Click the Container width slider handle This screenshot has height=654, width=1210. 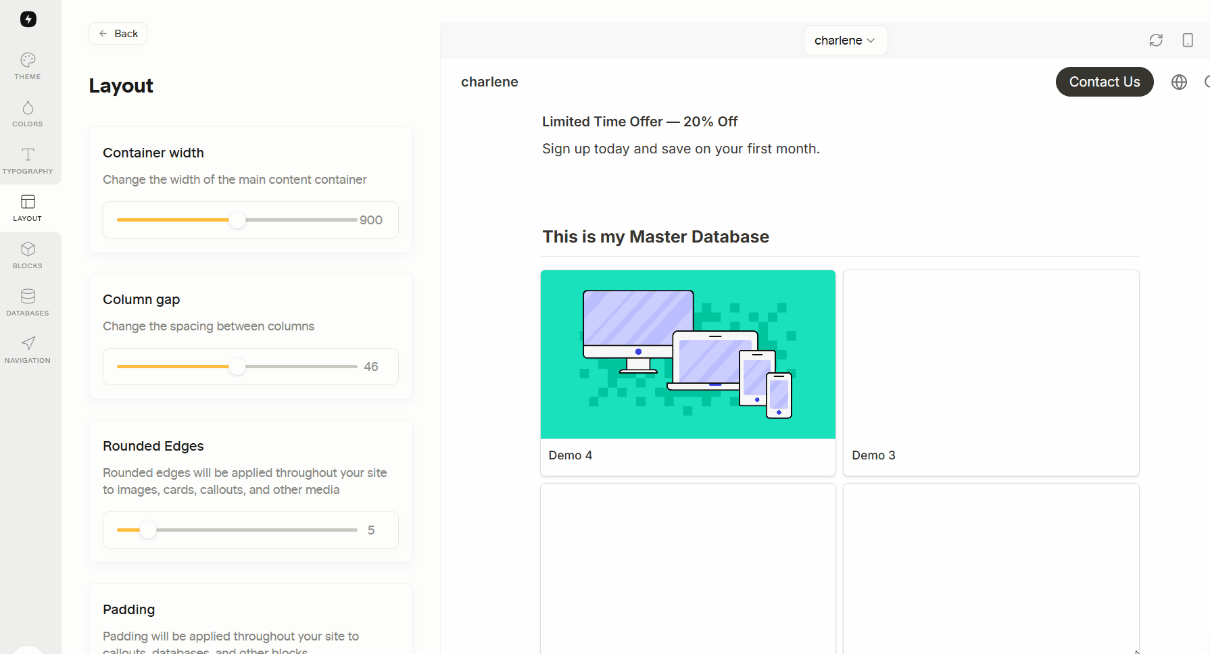point(237,220)
